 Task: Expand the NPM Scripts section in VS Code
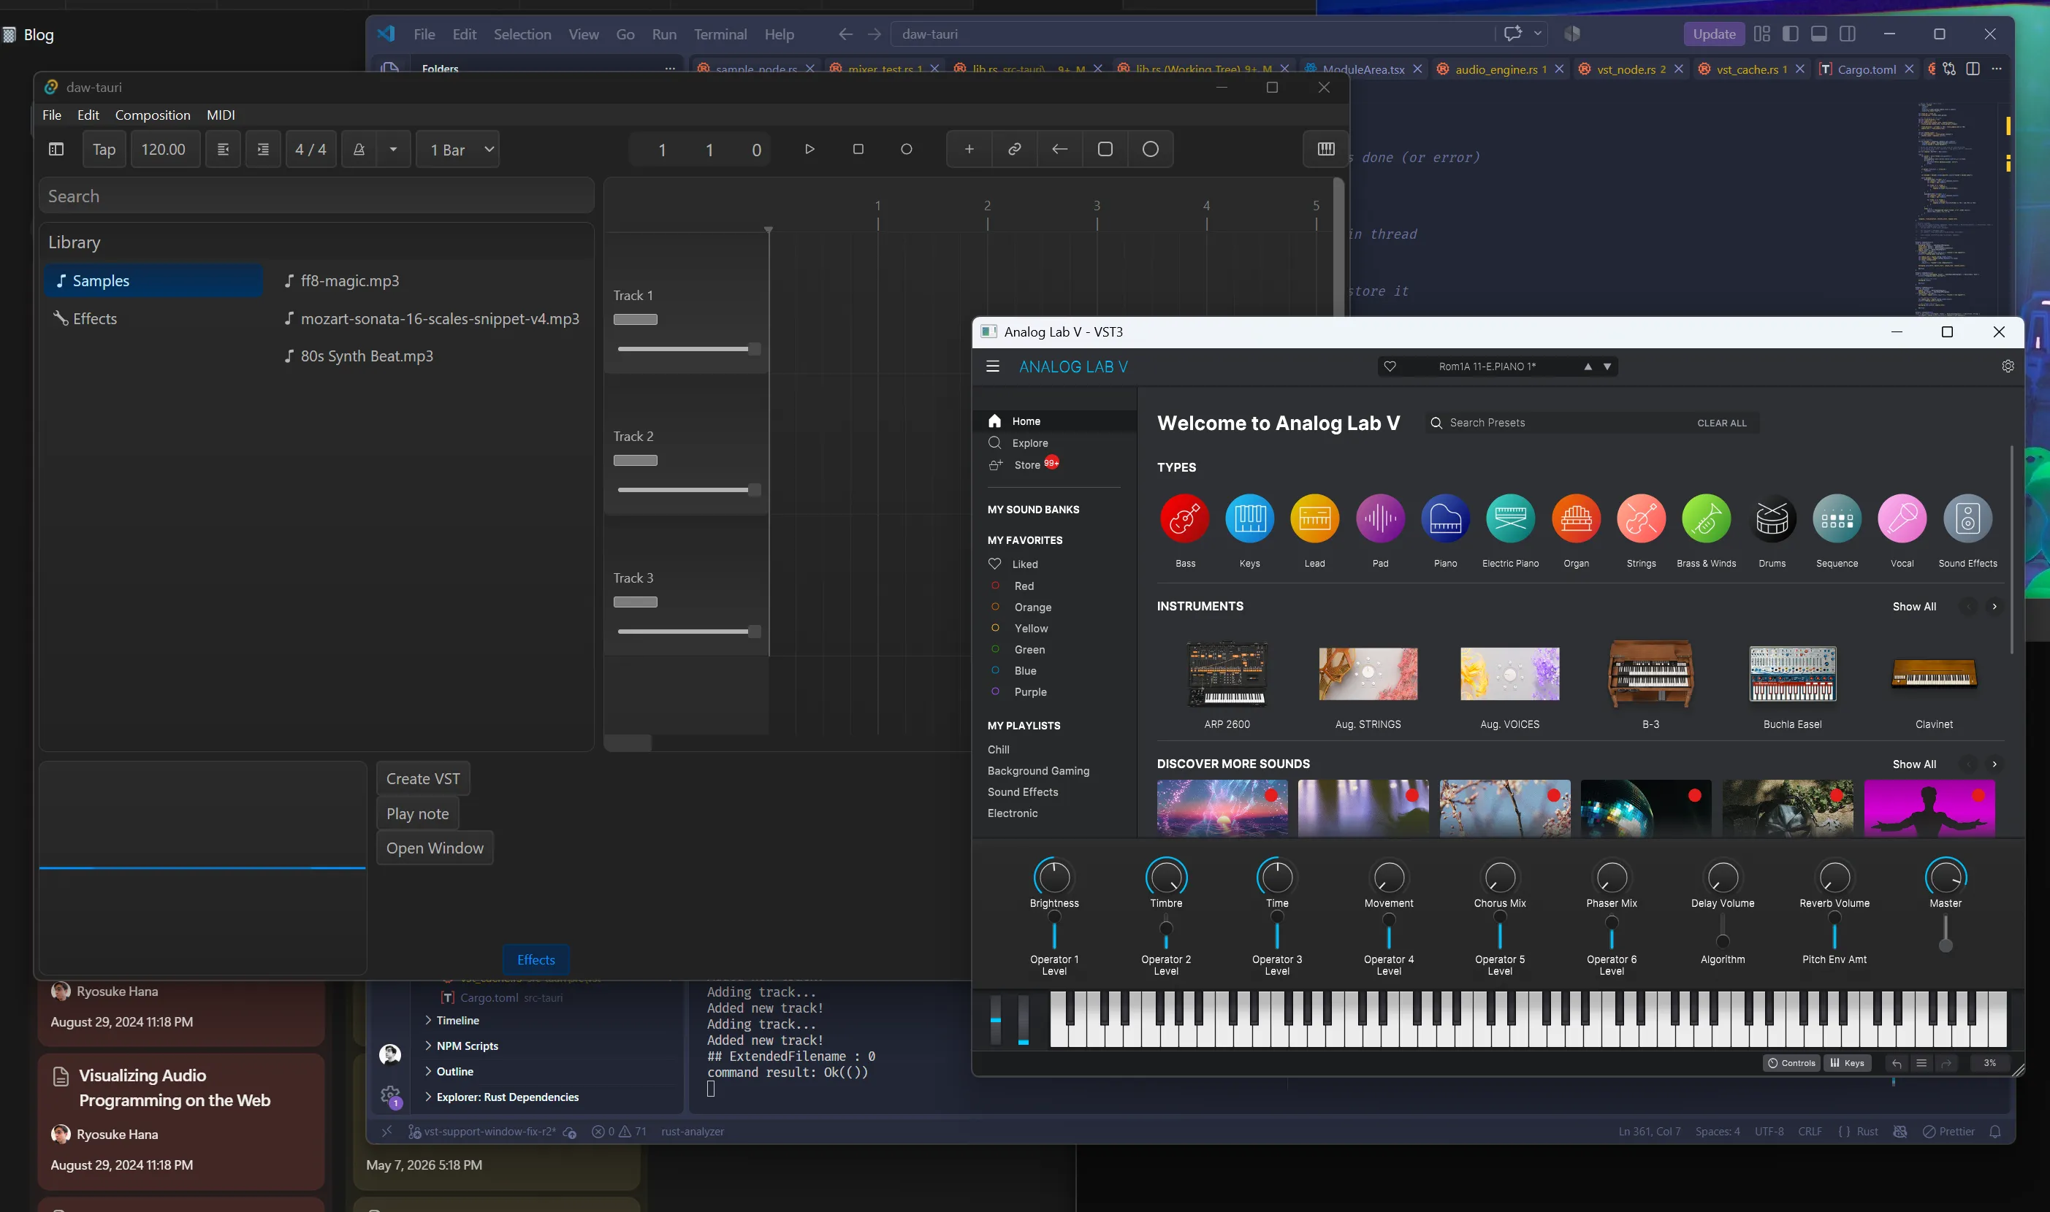tap(467, 1046)
